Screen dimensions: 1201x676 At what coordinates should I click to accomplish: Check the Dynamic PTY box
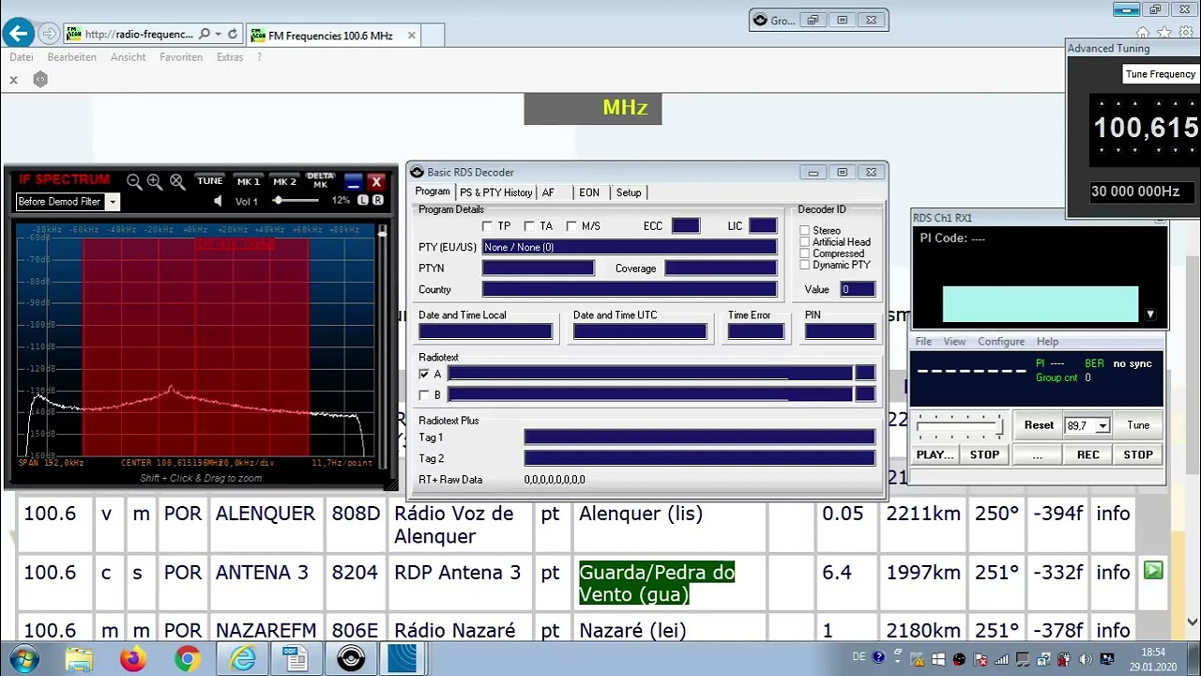tap(805, 266)
